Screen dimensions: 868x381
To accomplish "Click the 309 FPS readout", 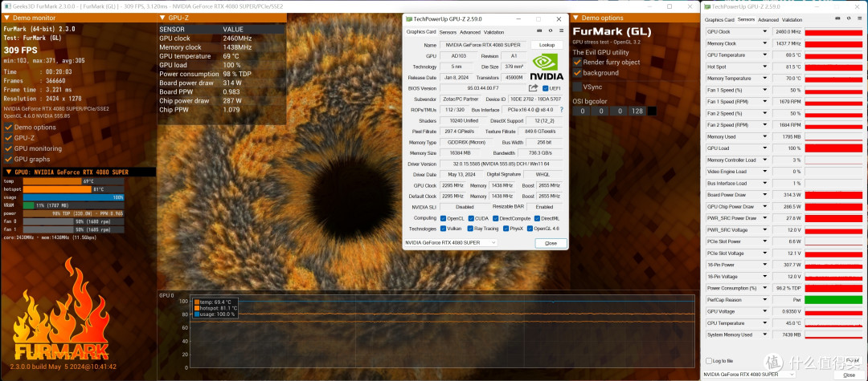I will [x=20, y=51].
